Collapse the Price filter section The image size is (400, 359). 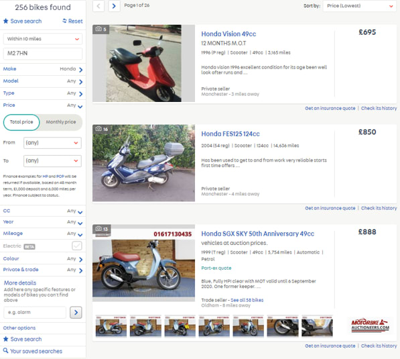[x=43, y=105]
